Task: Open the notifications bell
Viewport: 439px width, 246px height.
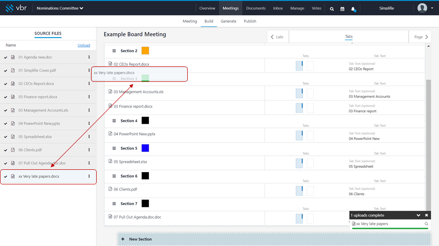Action: click(x=353, y=9)
